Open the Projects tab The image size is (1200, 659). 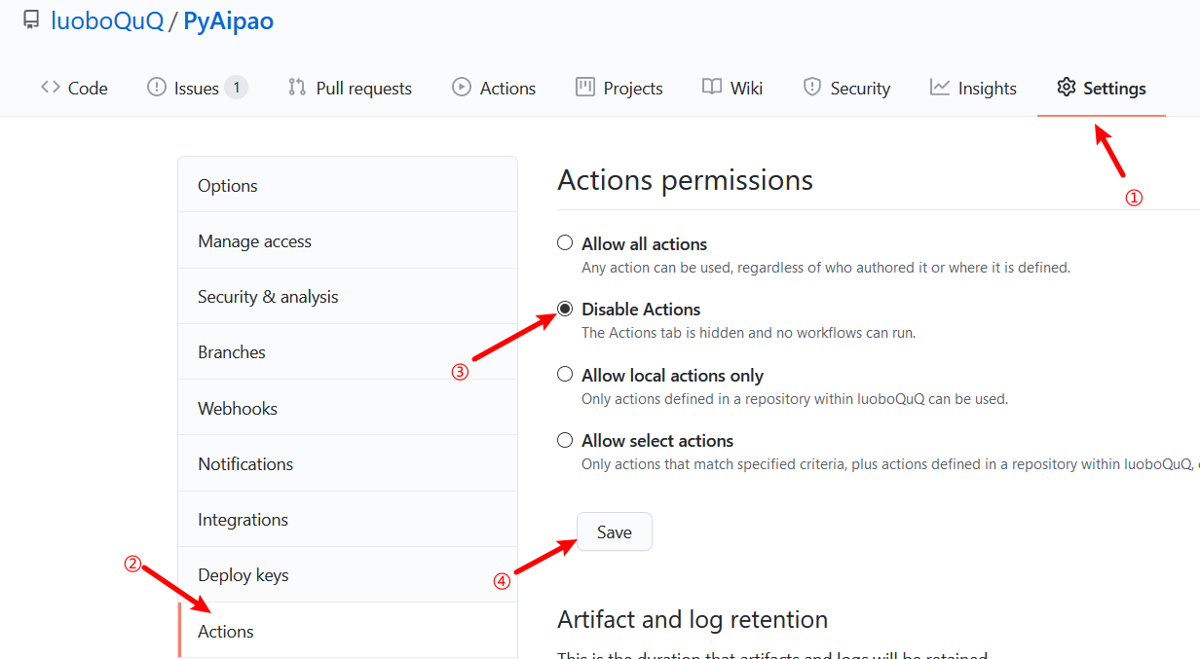pyautogui.click(x=619, y=88)
